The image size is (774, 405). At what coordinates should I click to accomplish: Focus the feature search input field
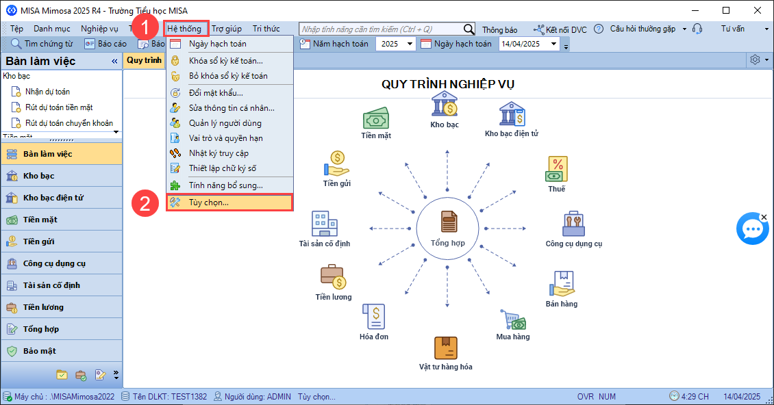tap(382, 29)
